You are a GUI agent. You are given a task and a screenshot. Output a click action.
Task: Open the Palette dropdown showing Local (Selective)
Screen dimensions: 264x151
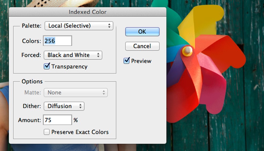(79, 26)
